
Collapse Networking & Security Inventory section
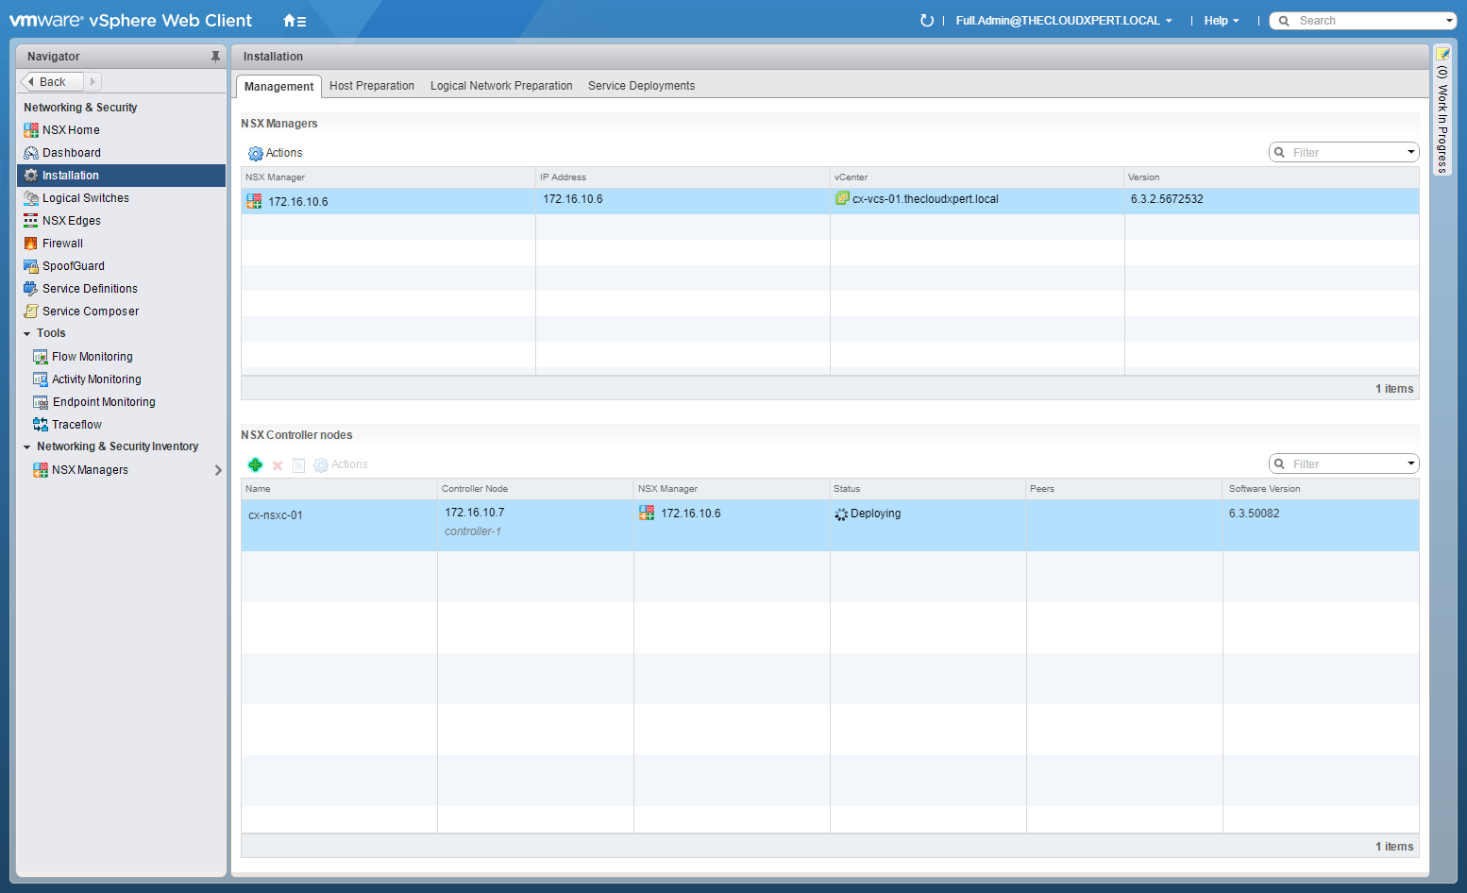27,447
